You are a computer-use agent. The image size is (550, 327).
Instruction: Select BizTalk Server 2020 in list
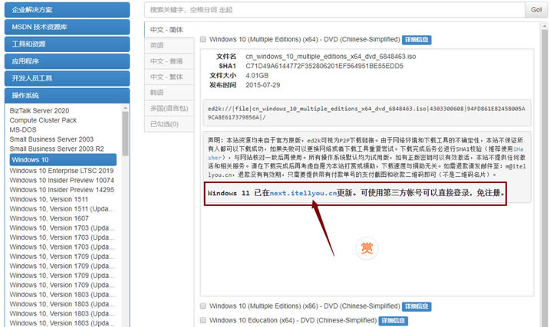(x=39, y=110)
